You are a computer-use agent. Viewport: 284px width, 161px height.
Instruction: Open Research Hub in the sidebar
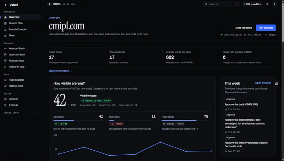21,67
